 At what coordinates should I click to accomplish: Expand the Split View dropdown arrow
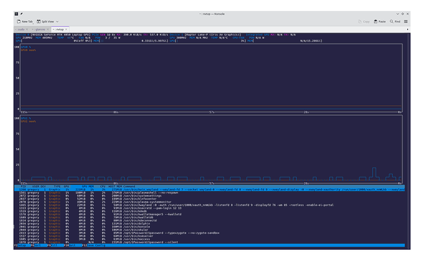(x=57, y=21)
